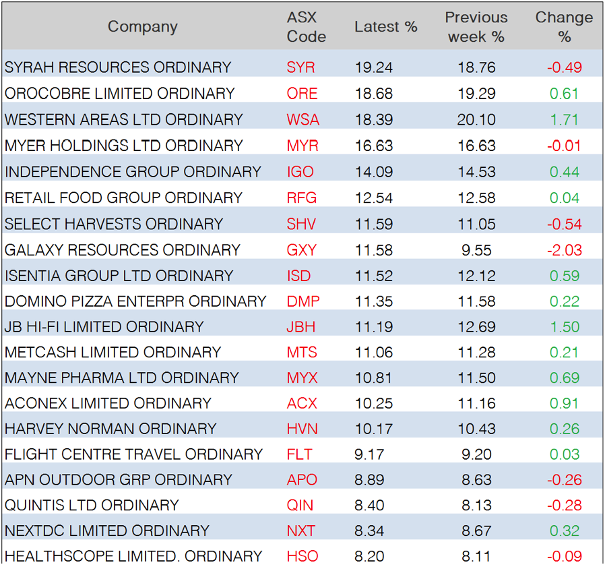Select the 1.71 change value for WSA
Screen dimensions: 605x573
tap(565, 120)
